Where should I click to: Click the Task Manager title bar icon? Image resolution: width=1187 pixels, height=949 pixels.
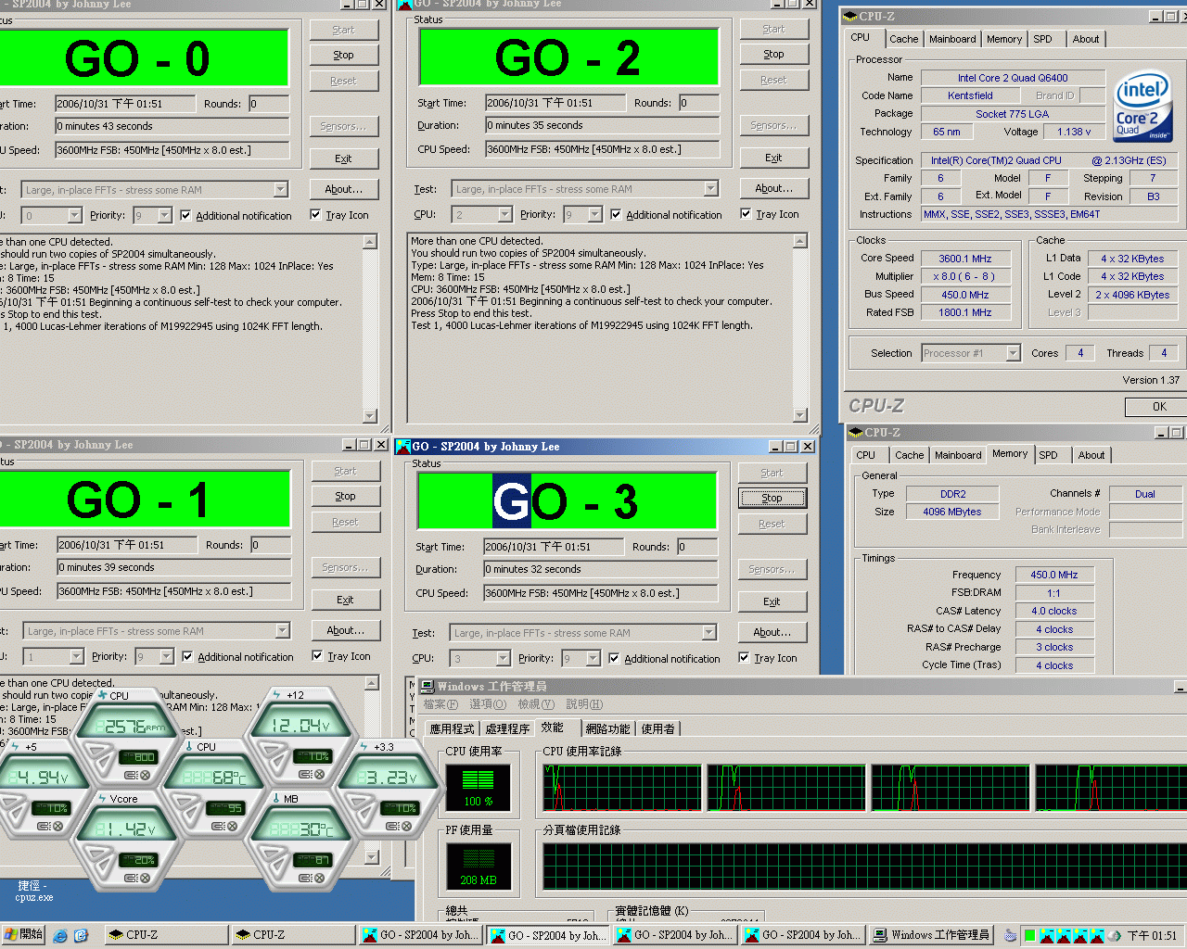[428, 687]
